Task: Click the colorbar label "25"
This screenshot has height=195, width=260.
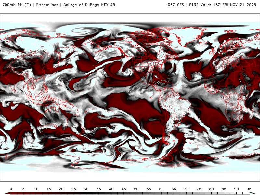Action: click(74, 189)
